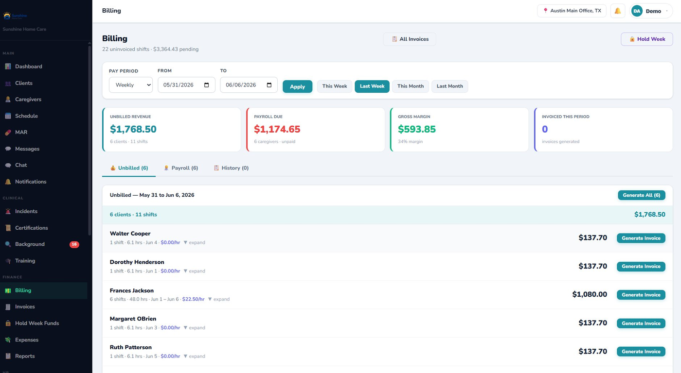Click the All Invoices button
Image resolution: width=681 pixels, height=373 pixels.
click(410, 39)
